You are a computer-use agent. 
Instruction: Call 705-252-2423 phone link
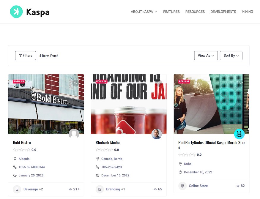[x=112, y=167]
